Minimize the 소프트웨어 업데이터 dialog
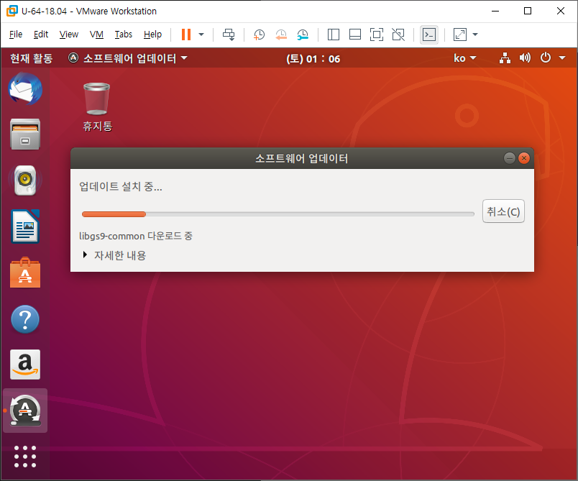The image size is (578, 481). [x=510, y=158]
